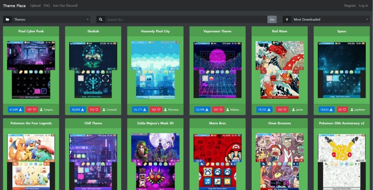
Task: Open Chill Theme title
Action: coord(93,123)
